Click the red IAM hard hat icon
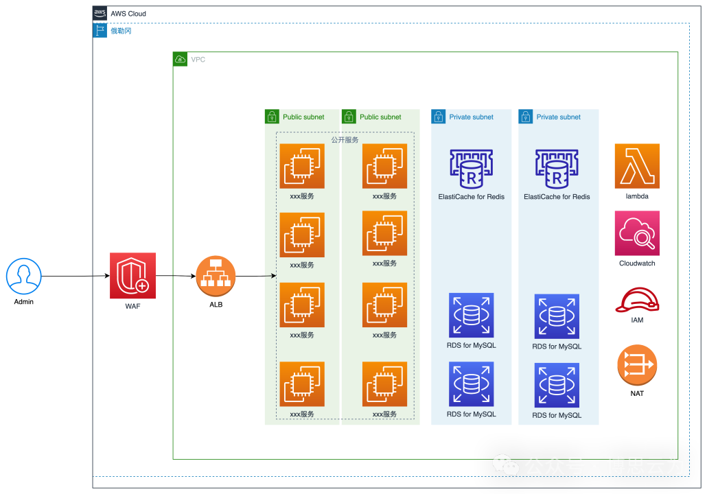The image size is (707, 494). pos(637,300)
